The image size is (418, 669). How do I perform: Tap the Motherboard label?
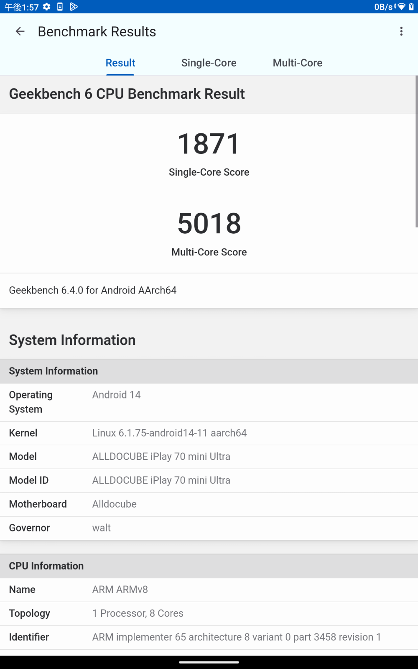click(x=38, y=504)
